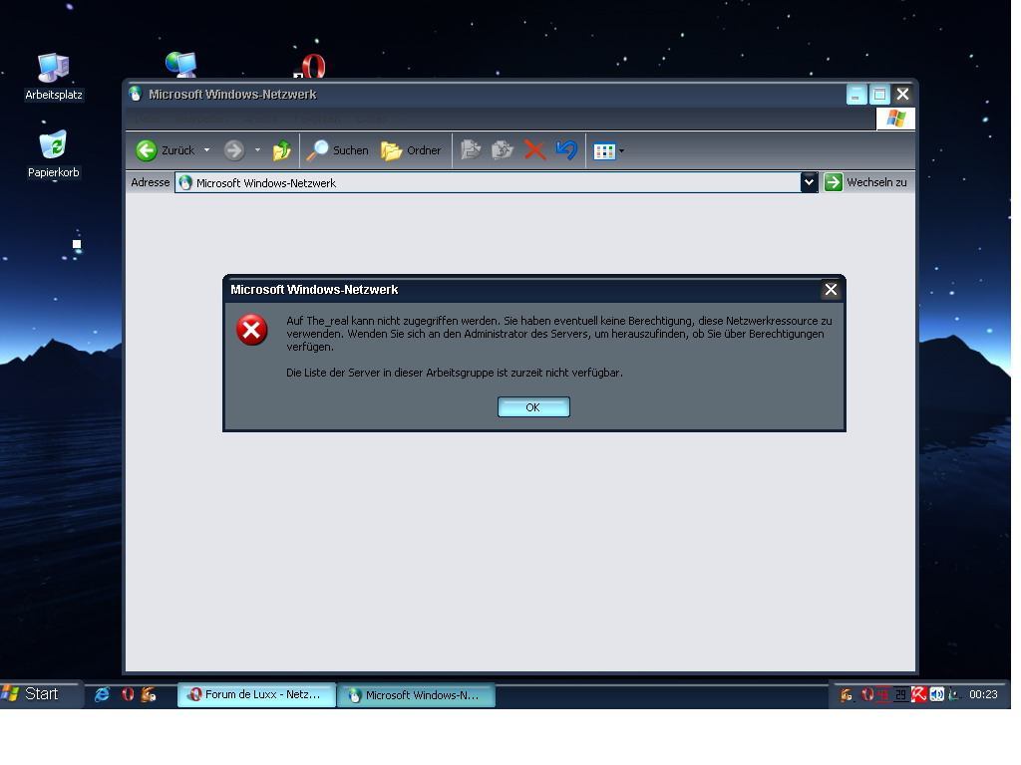Image resolution: width=1021 pixels, height=765 pixels.
Task: Click the green Zurück back arrow
Action: [x=147, y=150]
